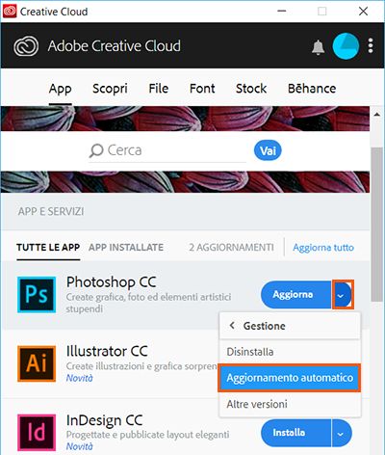
Task: Choose Disinstalla from the menu
Action: click(x=290, y=352)
